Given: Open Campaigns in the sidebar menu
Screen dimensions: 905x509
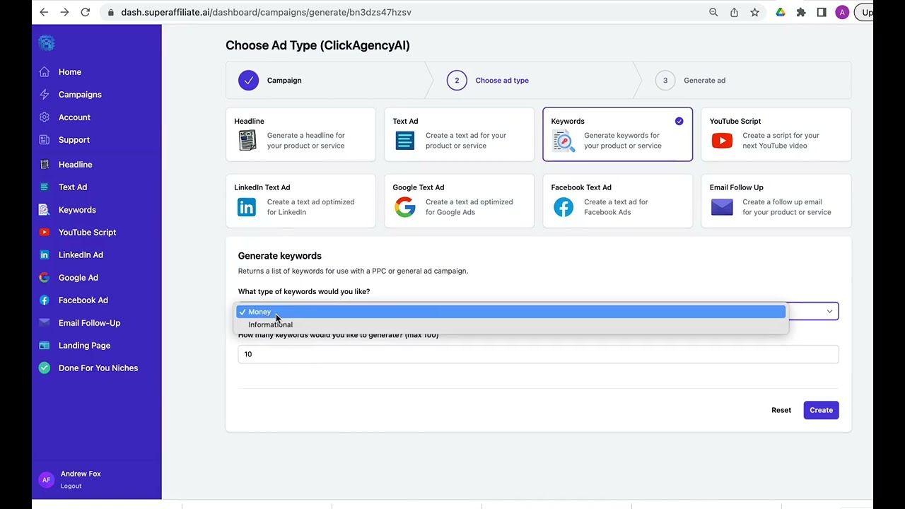Looking at the screenshot, I should [80, 95].
